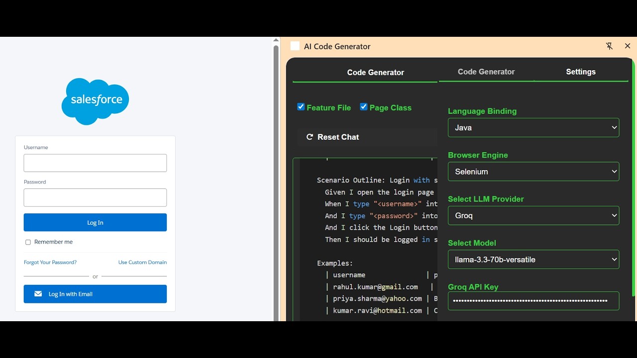Open the Browser Engine dropdown showing Selenium

[533, 172]
